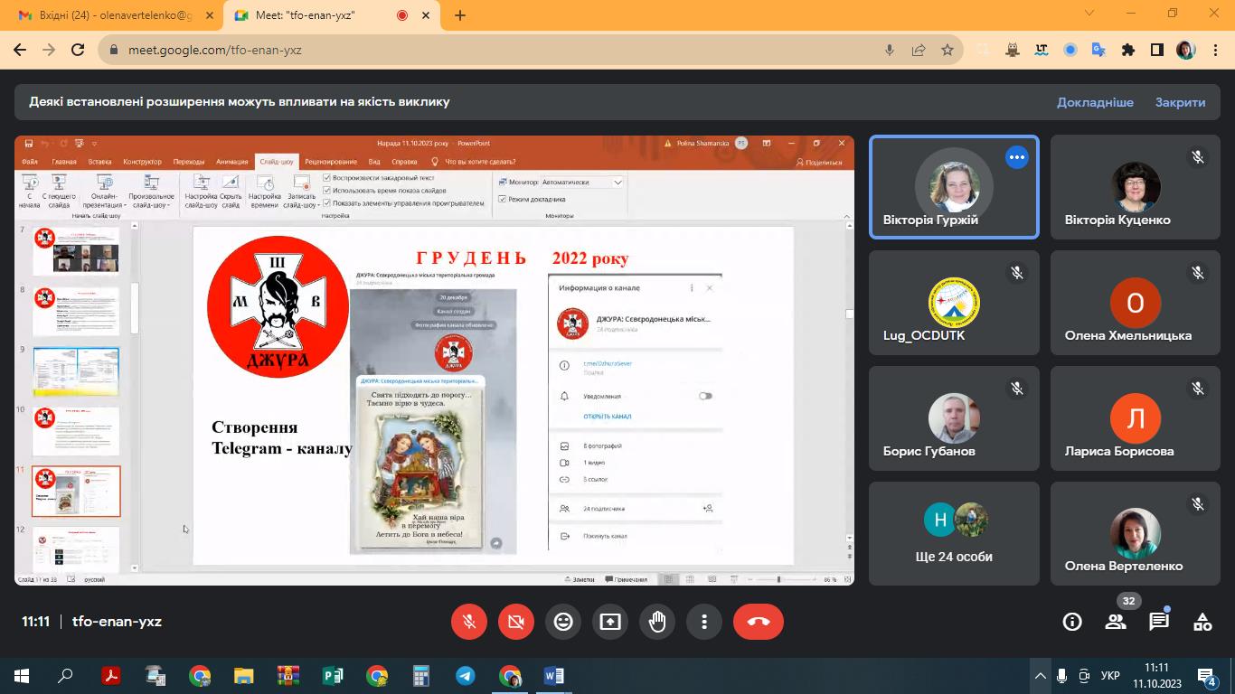Click the PowerPoint zoom slider in the status bar

click(778, 579)
